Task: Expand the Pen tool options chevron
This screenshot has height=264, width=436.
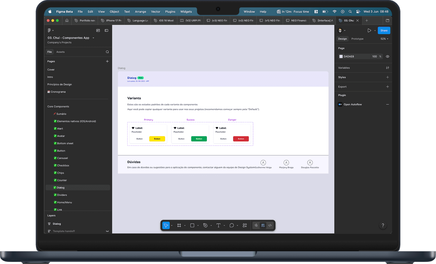Action: (x=211, y=225)
